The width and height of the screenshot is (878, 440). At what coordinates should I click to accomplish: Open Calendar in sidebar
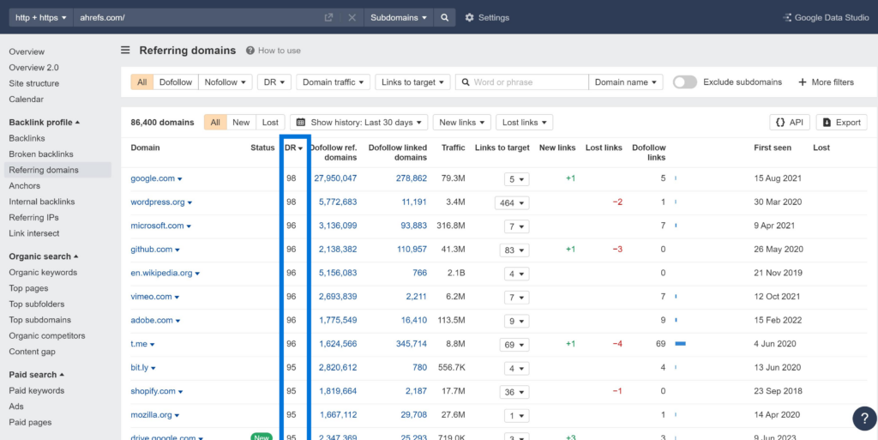(x=27, y=99)
